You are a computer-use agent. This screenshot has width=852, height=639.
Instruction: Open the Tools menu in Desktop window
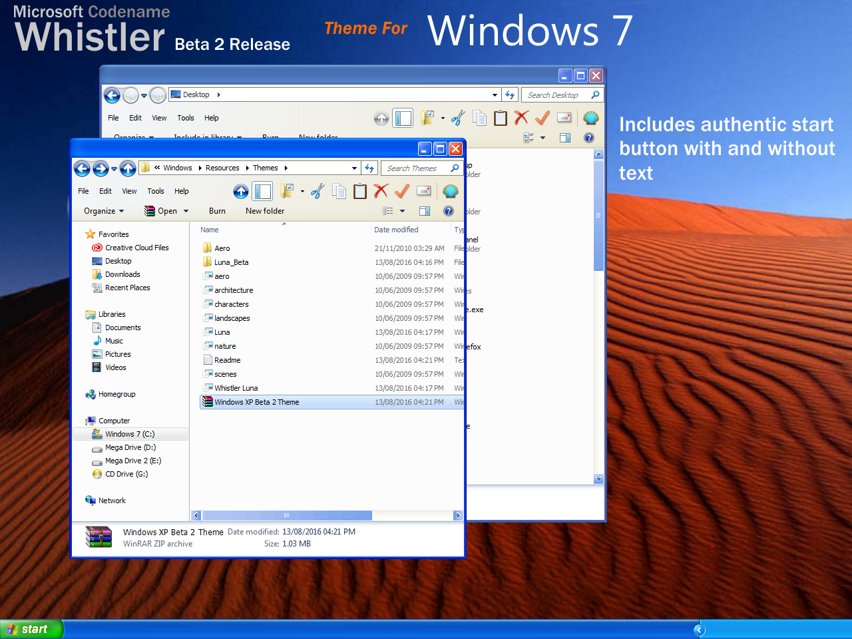pos(186,118)
